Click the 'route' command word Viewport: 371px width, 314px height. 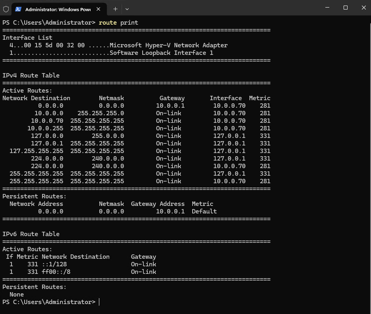pos(108,23)
